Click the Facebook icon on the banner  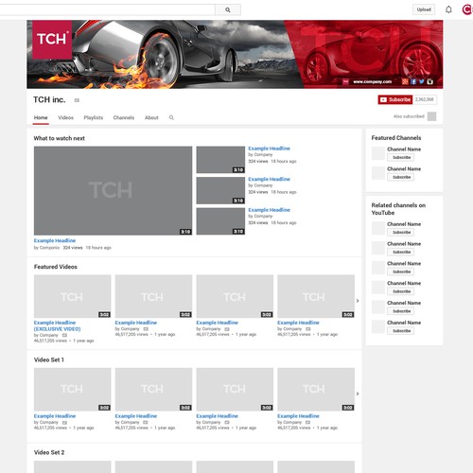(x=413, y=81)
